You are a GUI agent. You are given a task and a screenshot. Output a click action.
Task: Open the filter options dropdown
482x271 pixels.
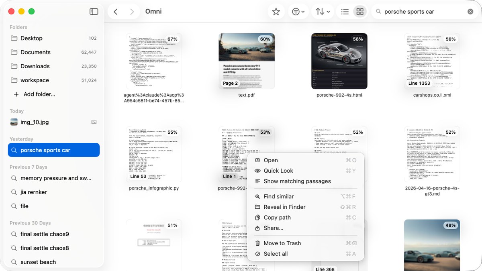coord(298,12)
